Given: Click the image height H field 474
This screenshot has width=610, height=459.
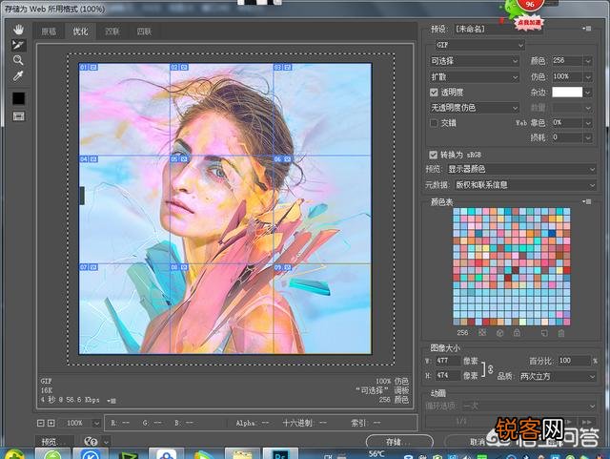Looking at the screenshot, I should [447, 376].
